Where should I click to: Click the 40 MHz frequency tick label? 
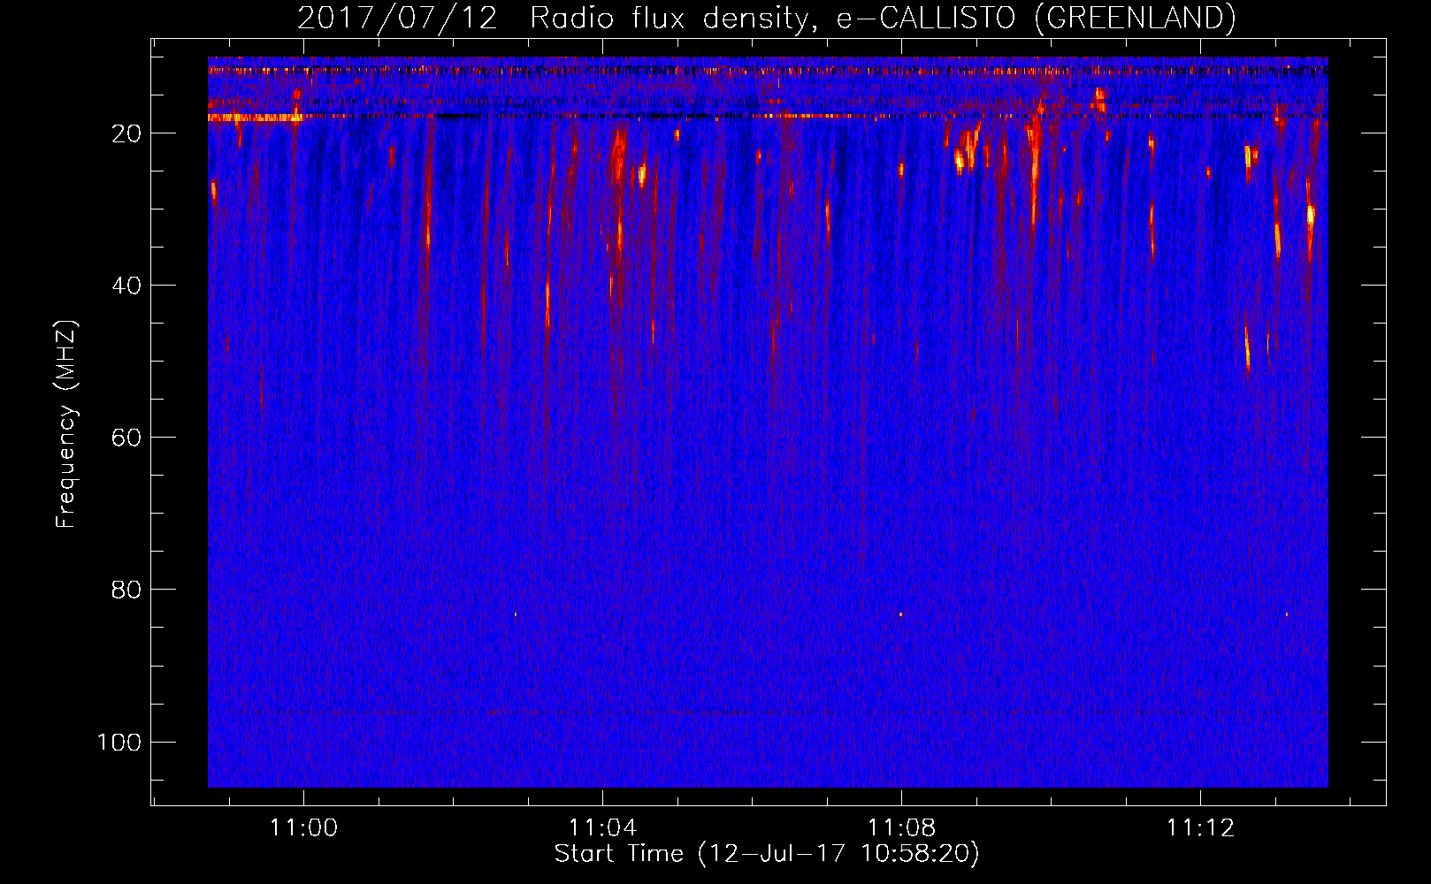[x=126, y=286]
